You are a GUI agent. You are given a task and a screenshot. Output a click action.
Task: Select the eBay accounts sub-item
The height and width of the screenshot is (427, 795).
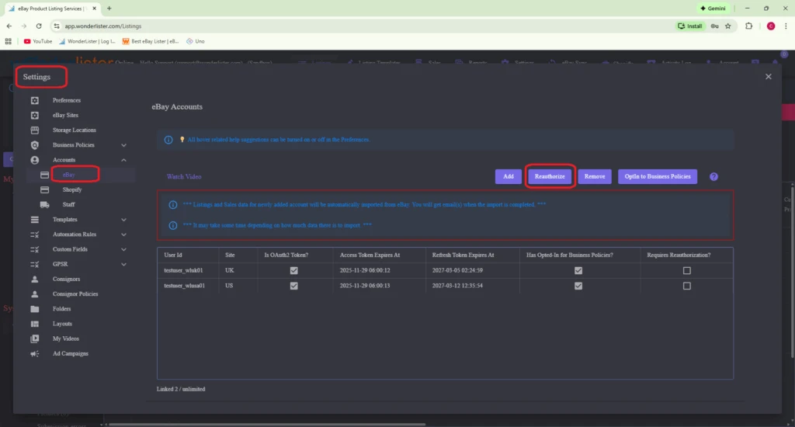click(69, 175)
